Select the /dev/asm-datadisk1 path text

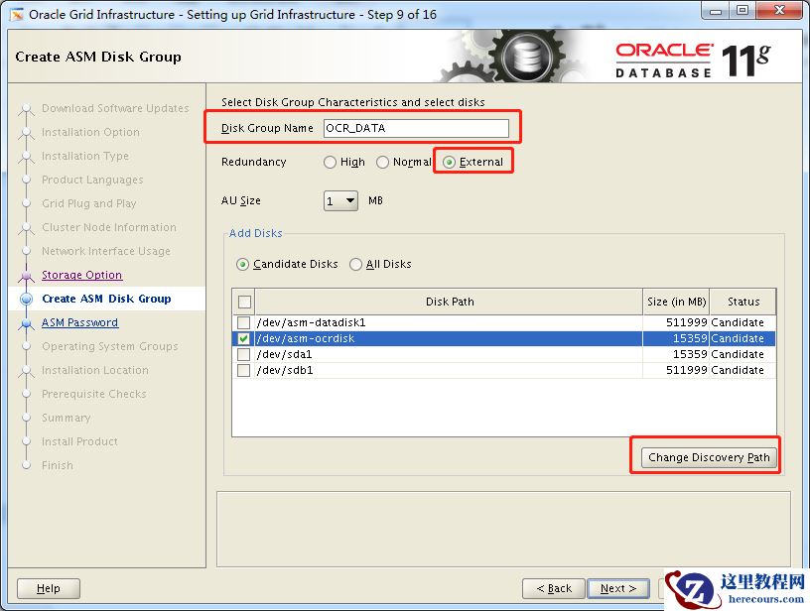click(311, 322)
